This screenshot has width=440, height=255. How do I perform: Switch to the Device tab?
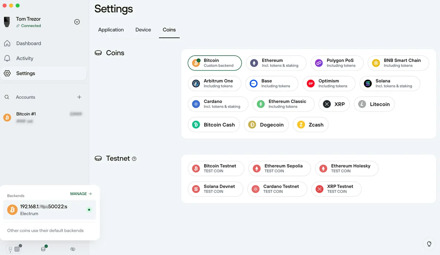pyautogui.click(x=143, y=30)
